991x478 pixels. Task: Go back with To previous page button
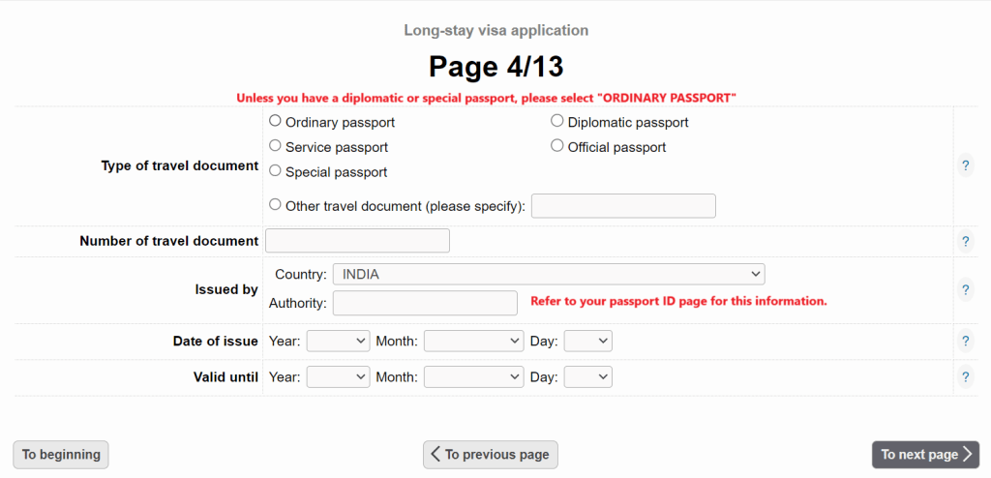[x=490, y=455]
